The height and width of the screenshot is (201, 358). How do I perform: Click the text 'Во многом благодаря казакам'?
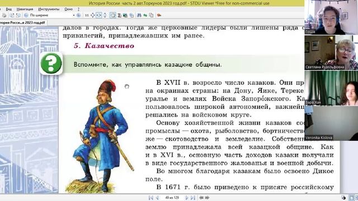point(208,171)
